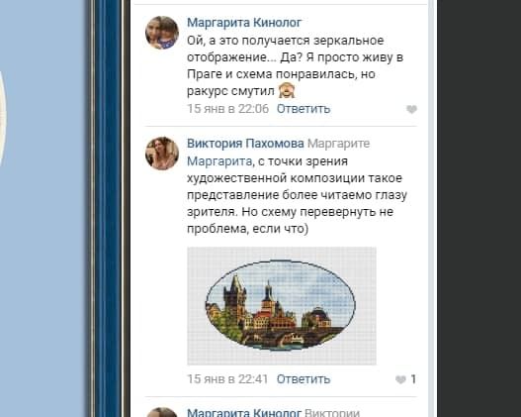The image size is (521, 417).
Task: Click the light blue background on the left
Action: 43,208
